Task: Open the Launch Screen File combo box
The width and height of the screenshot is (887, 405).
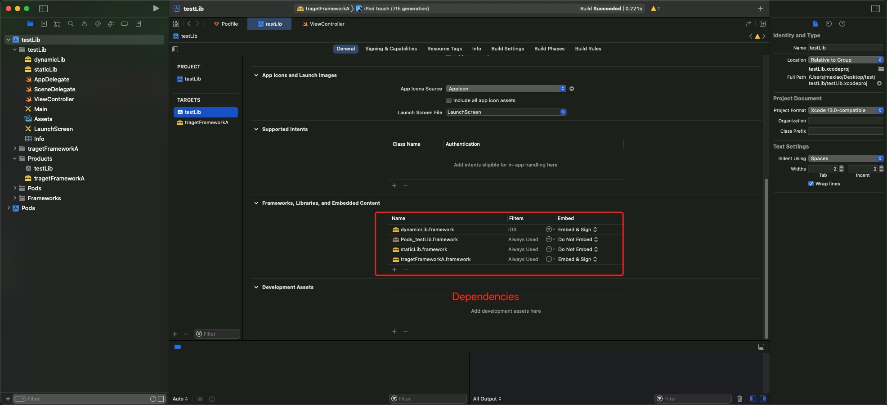Action: 506,112
